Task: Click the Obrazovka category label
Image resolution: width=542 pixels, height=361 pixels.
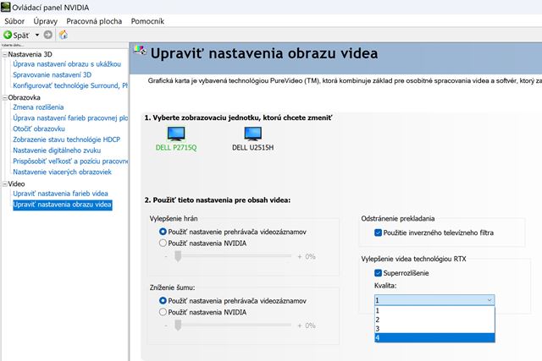Action: pos(25,98)
